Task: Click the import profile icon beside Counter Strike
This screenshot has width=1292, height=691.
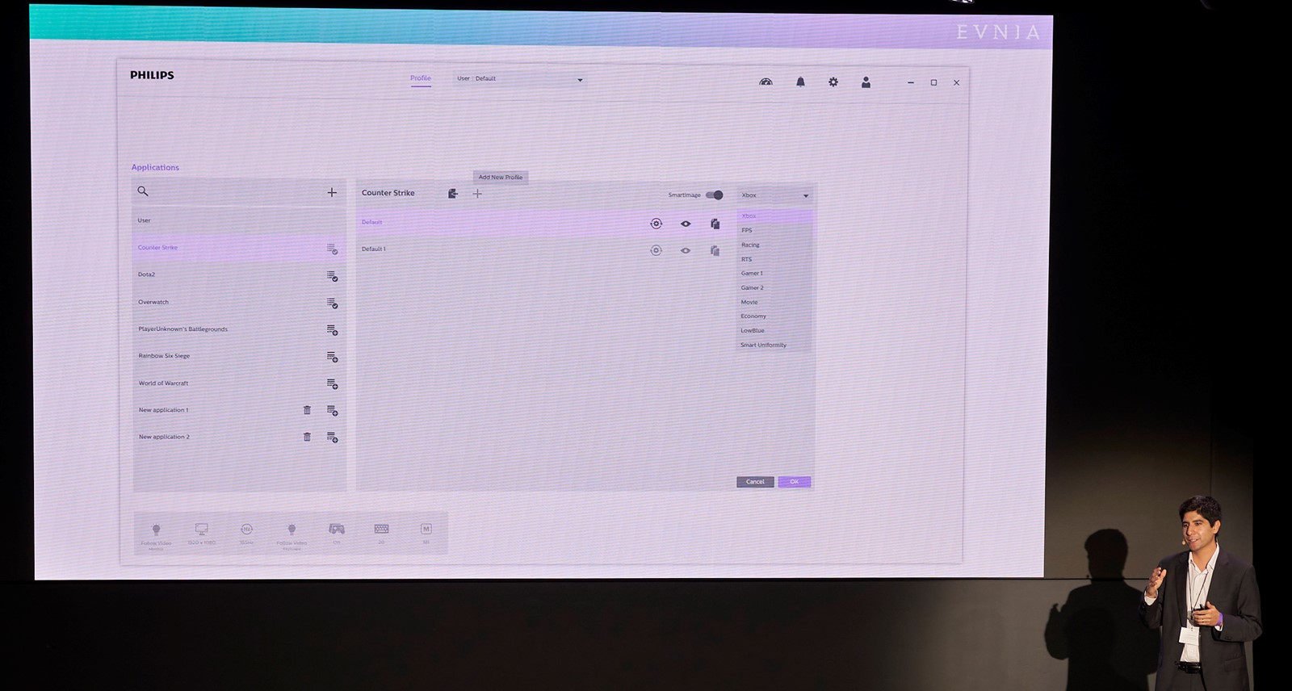Action: pos(453,194)
